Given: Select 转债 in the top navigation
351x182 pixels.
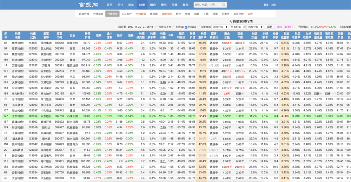Looking at the screenshot, I should 142,5.
